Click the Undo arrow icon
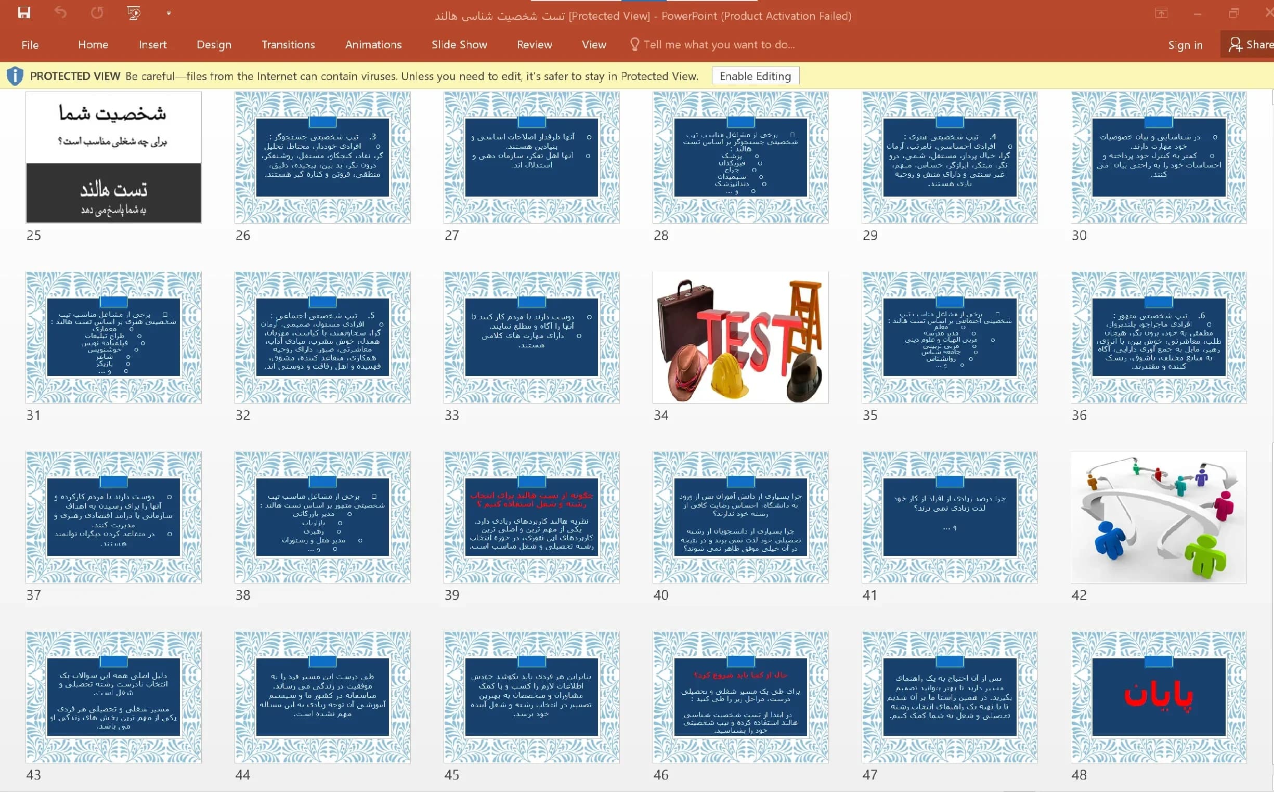Image resolution: width=1274 pixels, height=792 pixels. tap(61, 12)
